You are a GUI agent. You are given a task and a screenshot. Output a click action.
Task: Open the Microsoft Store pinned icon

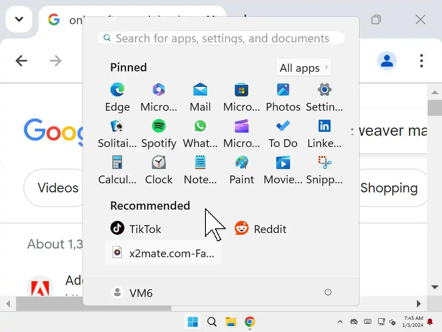(242, 97)
